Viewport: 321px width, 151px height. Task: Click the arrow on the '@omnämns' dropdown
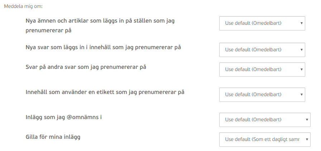coord(306,120)
